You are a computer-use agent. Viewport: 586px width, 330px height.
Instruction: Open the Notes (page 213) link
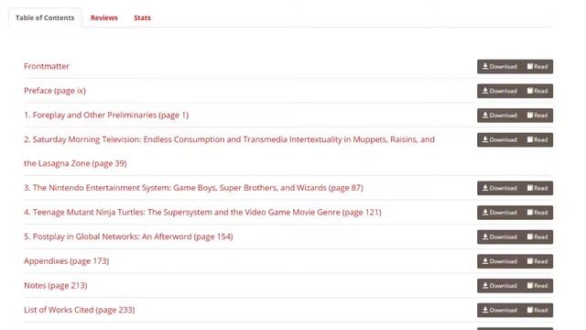click(x=56, y=285)
